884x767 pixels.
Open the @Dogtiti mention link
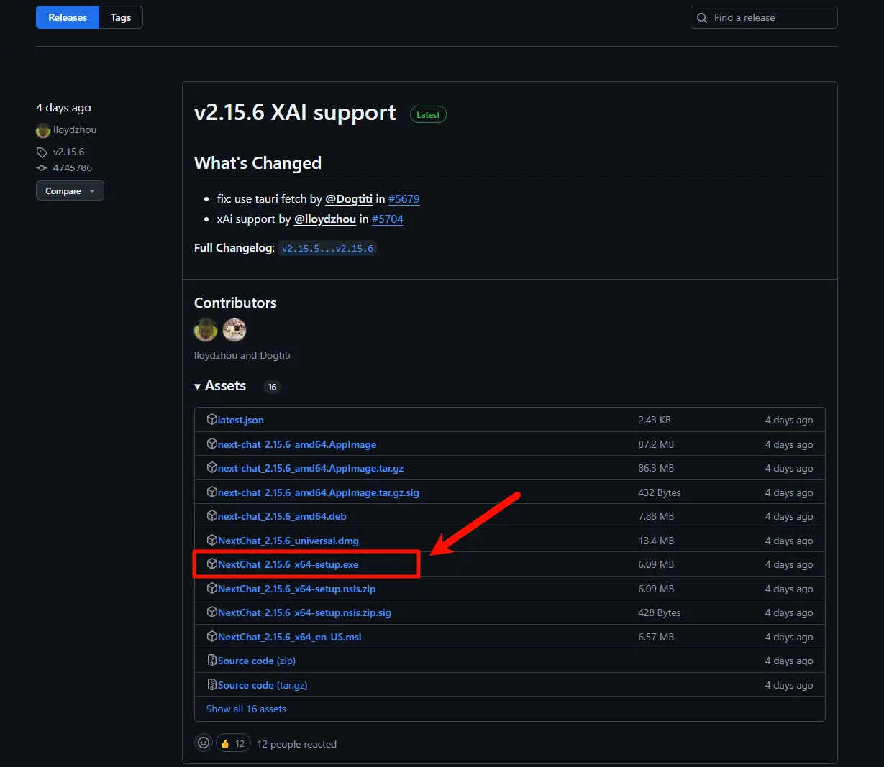[x=349, y=199]
